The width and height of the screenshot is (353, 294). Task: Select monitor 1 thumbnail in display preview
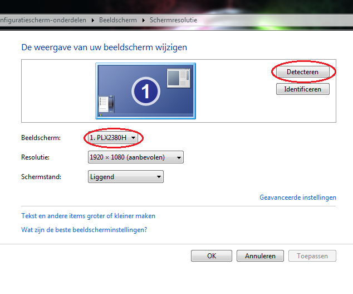(x=146, y=91)
